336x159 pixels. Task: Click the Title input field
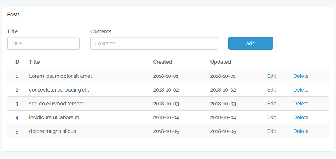click(44, 43)
